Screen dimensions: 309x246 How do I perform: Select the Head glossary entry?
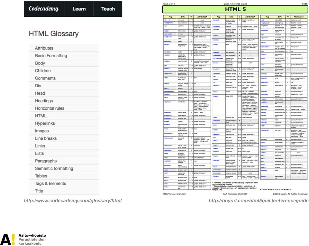click(64, 93)
